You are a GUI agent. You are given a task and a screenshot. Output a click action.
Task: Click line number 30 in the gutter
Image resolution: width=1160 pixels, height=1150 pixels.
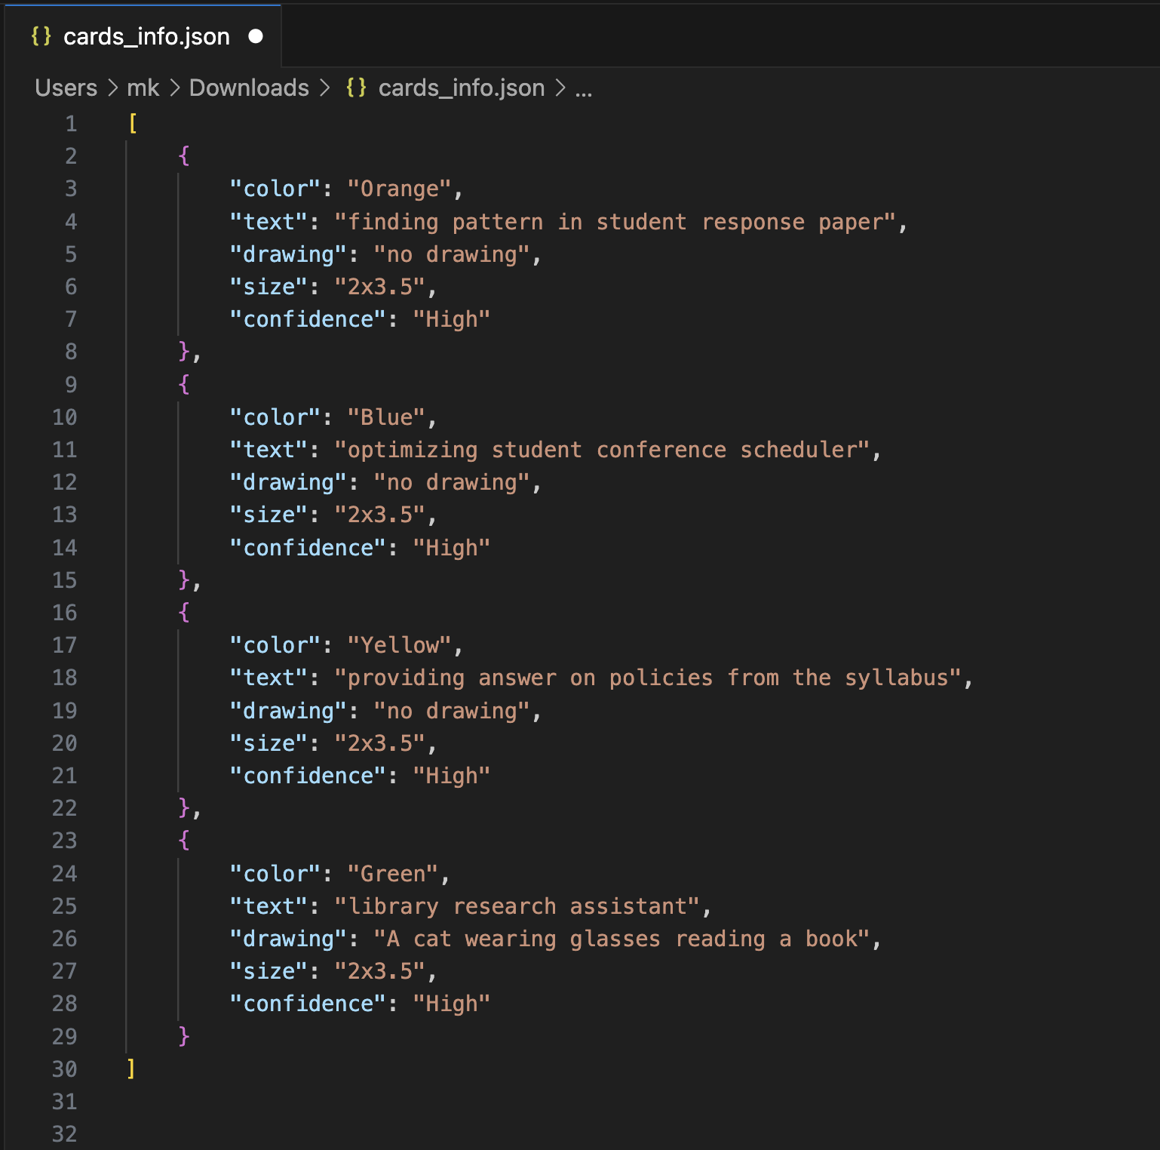(65, 1069)
